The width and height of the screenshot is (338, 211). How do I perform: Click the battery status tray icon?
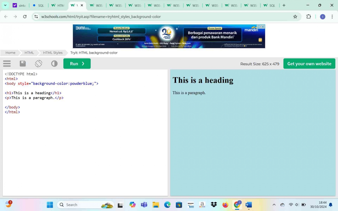pos(304,205)
